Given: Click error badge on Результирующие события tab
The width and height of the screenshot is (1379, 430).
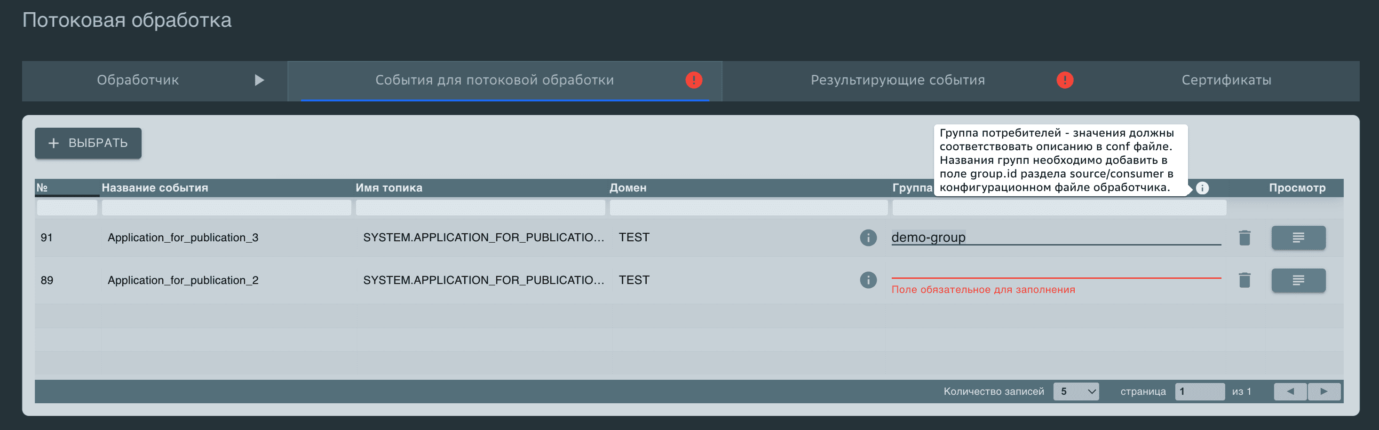Looking at the screenshot, I should coord(1064,80).
